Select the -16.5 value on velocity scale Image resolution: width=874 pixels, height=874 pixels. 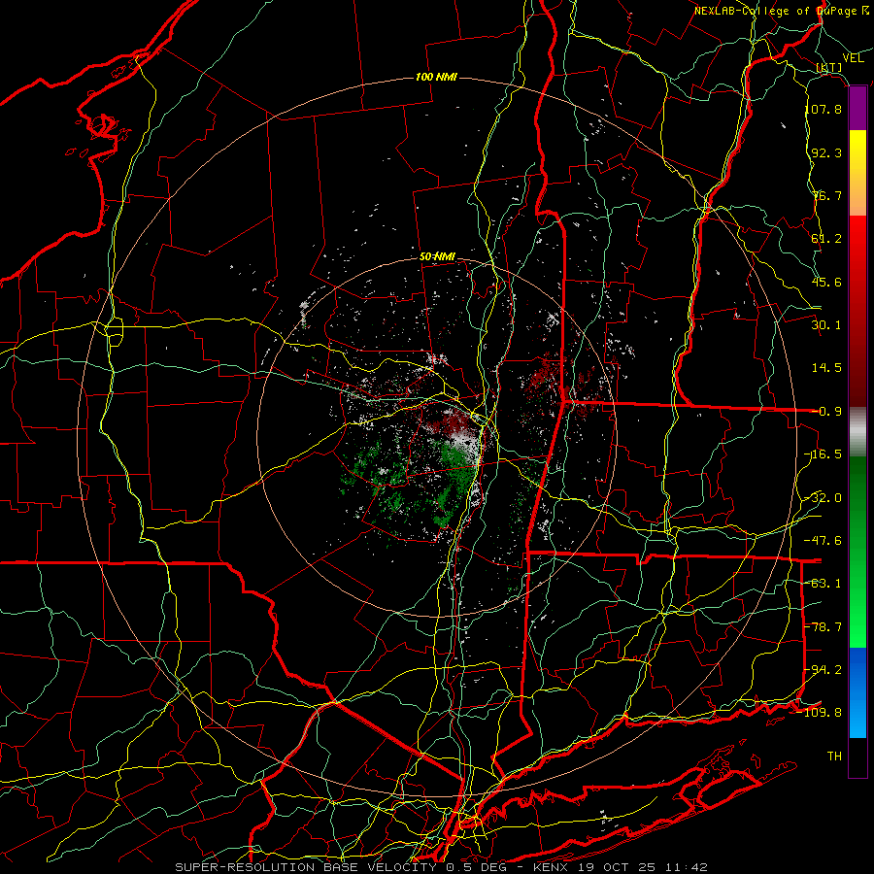tap(824, 454)
